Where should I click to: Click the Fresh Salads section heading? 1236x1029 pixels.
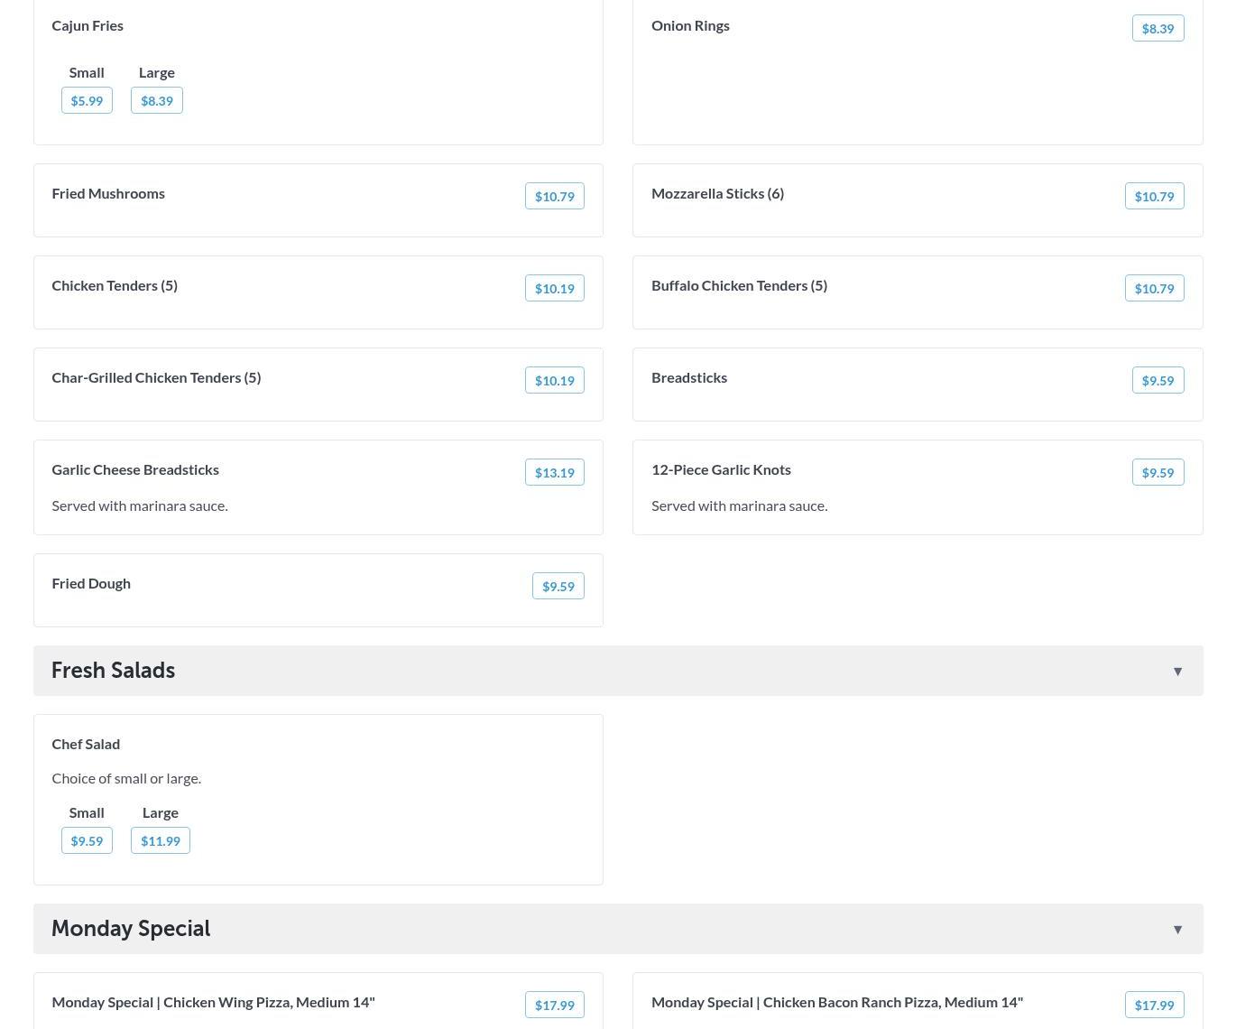pyautogui.click(x=114, y=671)
